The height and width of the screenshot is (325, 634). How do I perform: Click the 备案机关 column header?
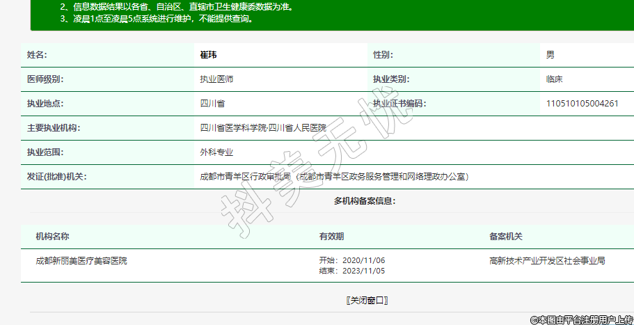506,237
